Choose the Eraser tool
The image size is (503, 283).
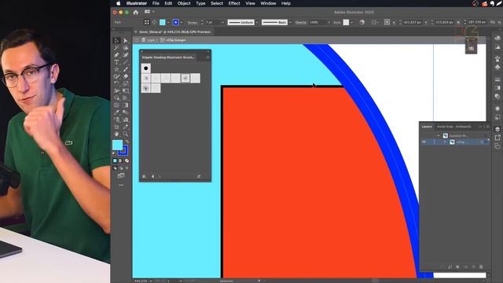pos(126,76)
